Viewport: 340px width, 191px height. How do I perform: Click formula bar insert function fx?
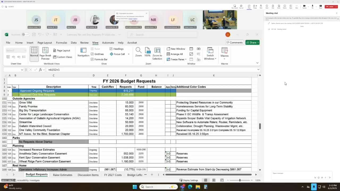(x=40, y=70)
